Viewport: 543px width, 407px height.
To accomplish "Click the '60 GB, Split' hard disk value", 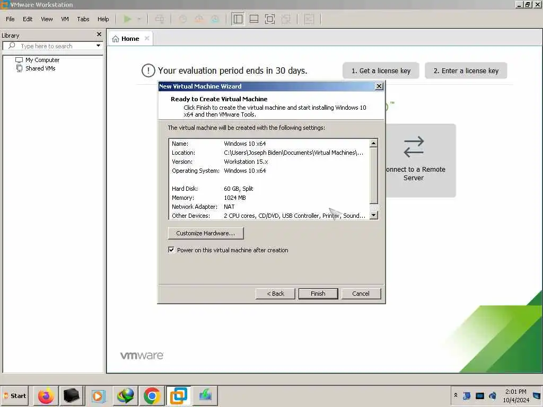I will coord(239,189).
